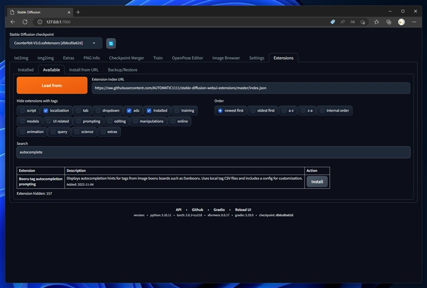Open the Gradio footer link
The width and height of the screenshot is (427, 288).
[219, 209]
